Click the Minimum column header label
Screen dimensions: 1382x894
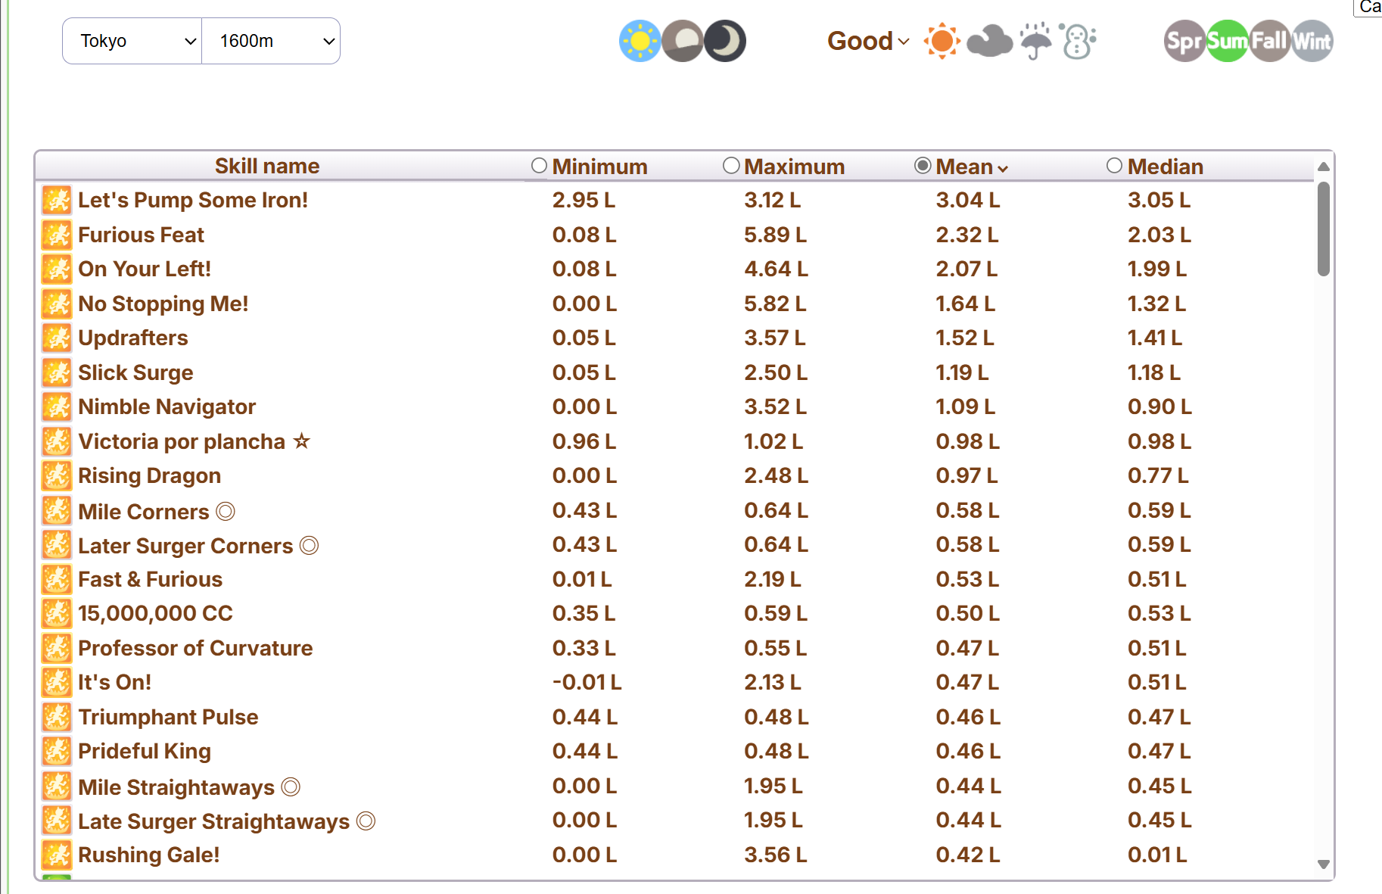pos(600,167)
